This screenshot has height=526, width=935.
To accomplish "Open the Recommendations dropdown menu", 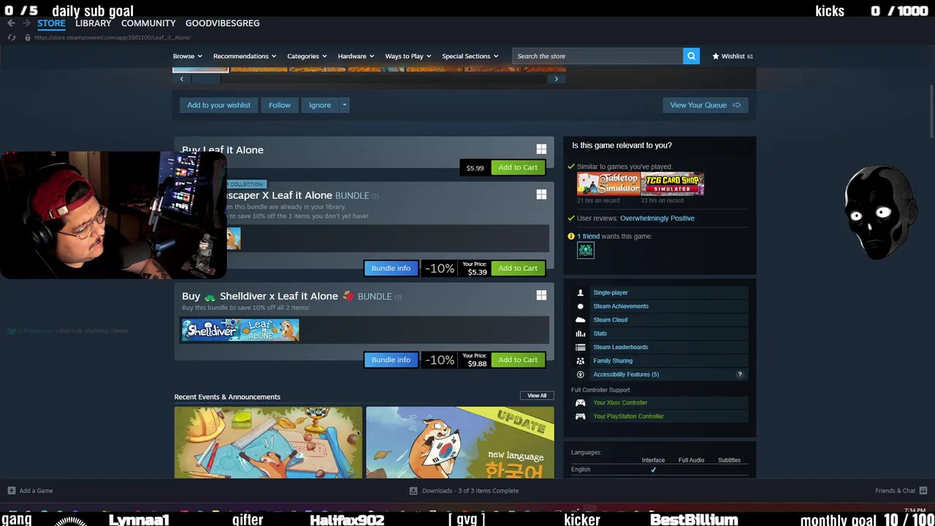I will point(245,56).
